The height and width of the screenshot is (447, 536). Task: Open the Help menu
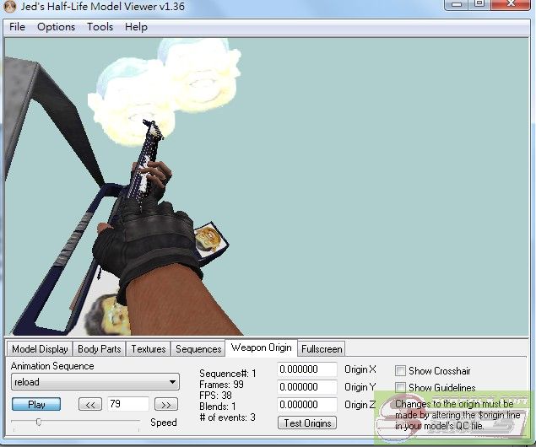tap(136, 27)
